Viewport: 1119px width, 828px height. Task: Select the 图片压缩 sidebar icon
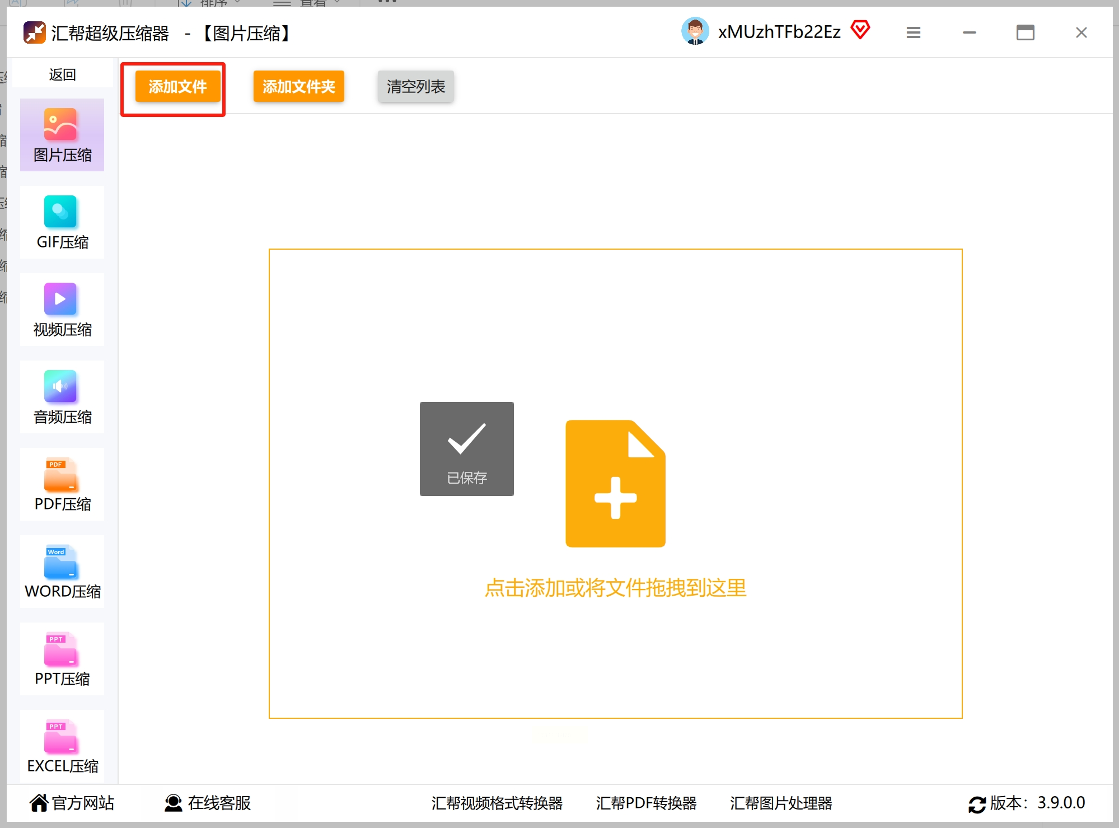coord(62,135)
